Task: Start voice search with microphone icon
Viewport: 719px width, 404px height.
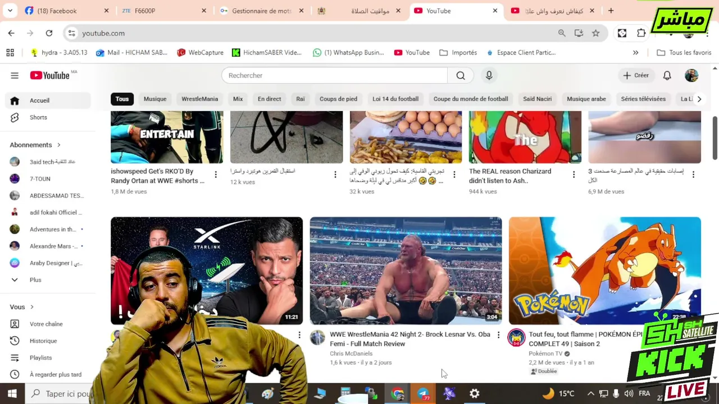Action: tap(489, 75)
